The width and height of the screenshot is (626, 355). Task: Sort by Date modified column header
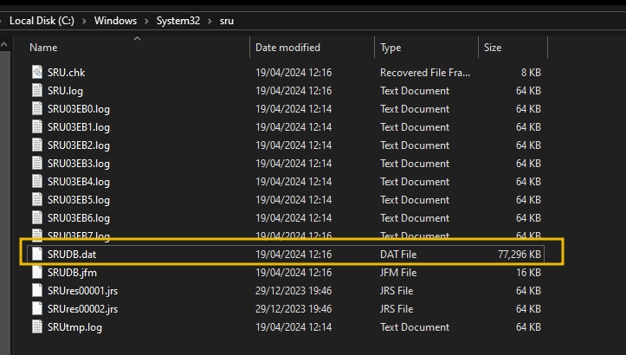(x=287, y=48)
